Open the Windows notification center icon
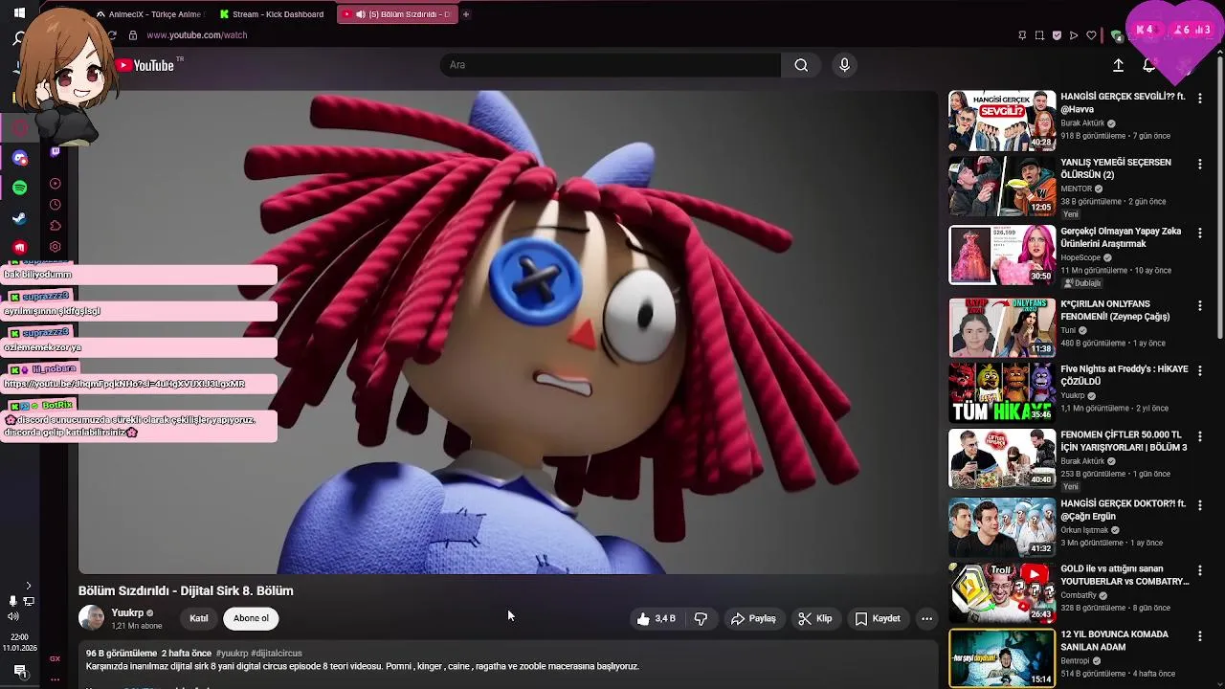 (19, 672)
